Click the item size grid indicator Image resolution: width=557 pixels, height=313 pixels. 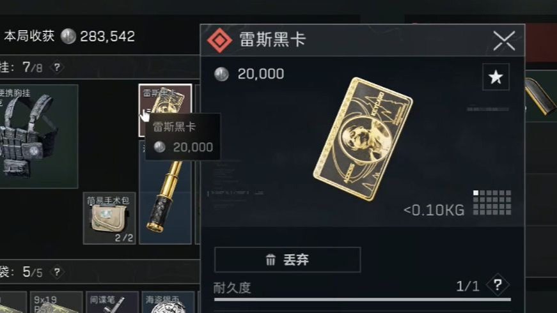click(x=492, y=202)
